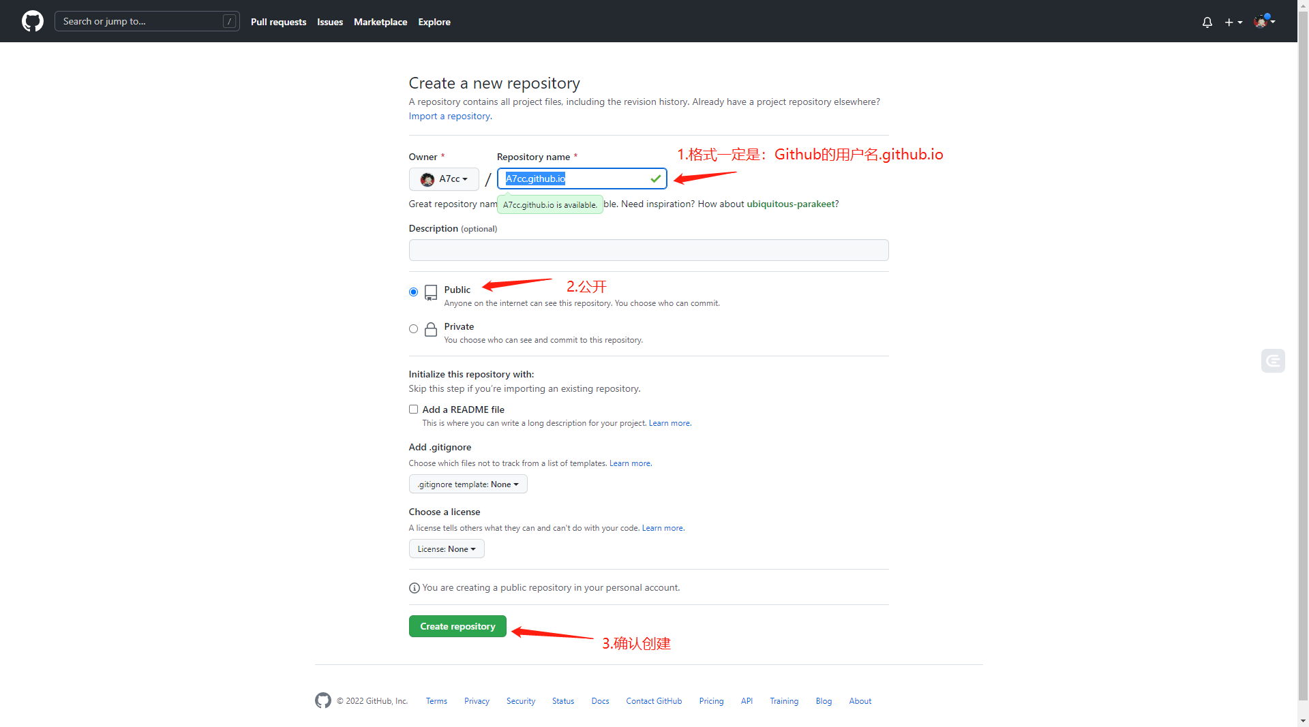Click the scrollbar down arrow
This screenshot has width=1309, height=727.
pyautogui.click(x=1303, y=721)
